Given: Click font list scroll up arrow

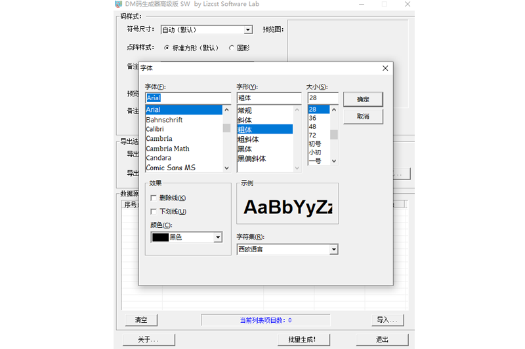Looking at the screenshot, I should coord(226,109).
